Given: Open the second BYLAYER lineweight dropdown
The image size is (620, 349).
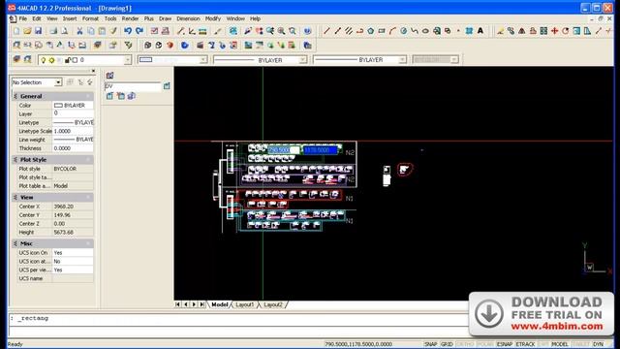Looking at the screenshot, I should pyautogui.click(x=402, y=60).
